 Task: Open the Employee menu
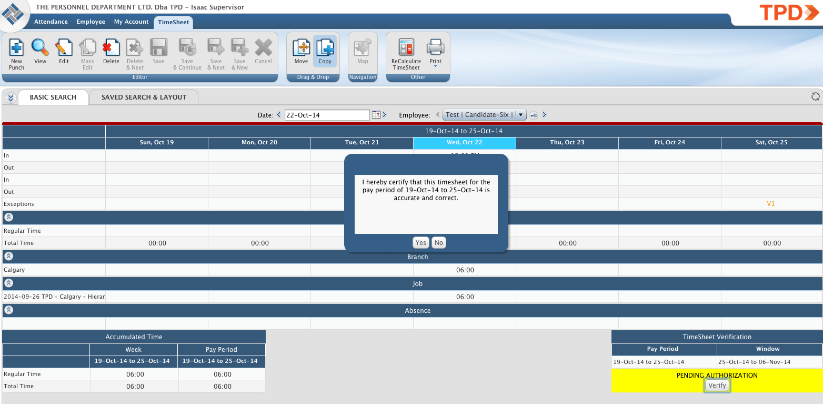[x=91, y=22]
